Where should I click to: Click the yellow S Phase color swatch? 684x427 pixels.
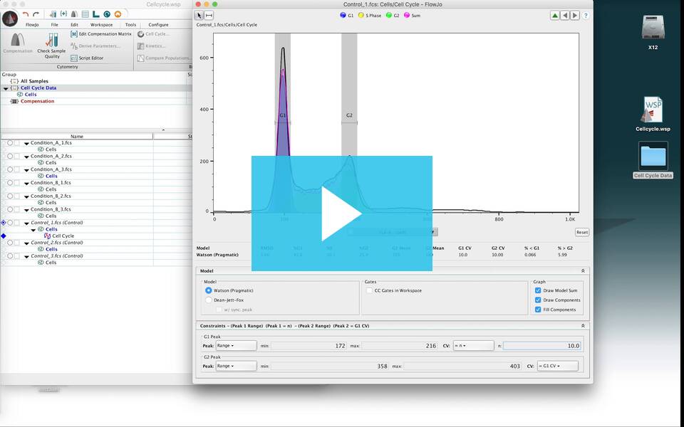coord(361,15)
